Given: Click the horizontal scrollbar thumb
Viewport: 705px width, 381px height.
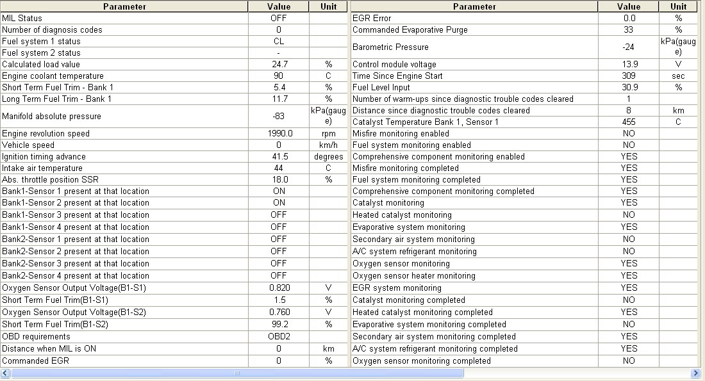Looking at the screenshot, I should pyautogui.click(x=237, y=373).
